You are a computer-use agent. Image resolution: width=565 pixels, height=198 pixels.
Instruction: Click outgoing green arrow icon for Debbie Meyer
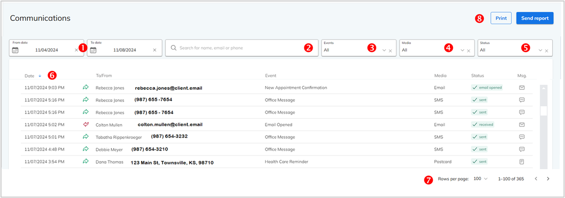click(86, 149)
